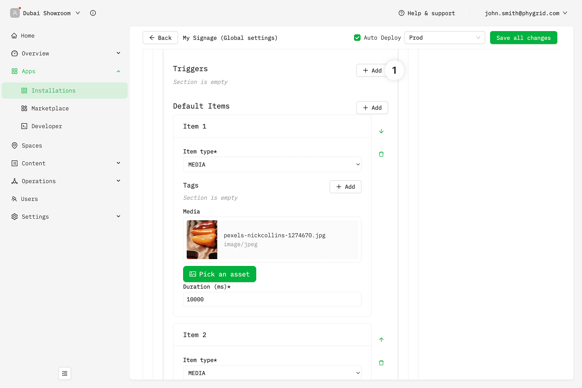Click the info icon beside Dubai Showroom
Image resolution: width=582 pixels, height=388 pixels.
[93, 13]
